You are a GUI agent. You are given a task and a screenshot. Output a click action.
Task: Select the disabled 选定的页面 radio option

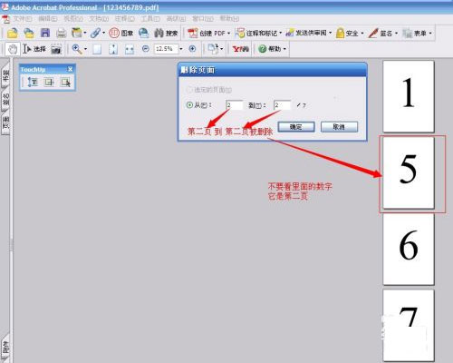[189, 90]
